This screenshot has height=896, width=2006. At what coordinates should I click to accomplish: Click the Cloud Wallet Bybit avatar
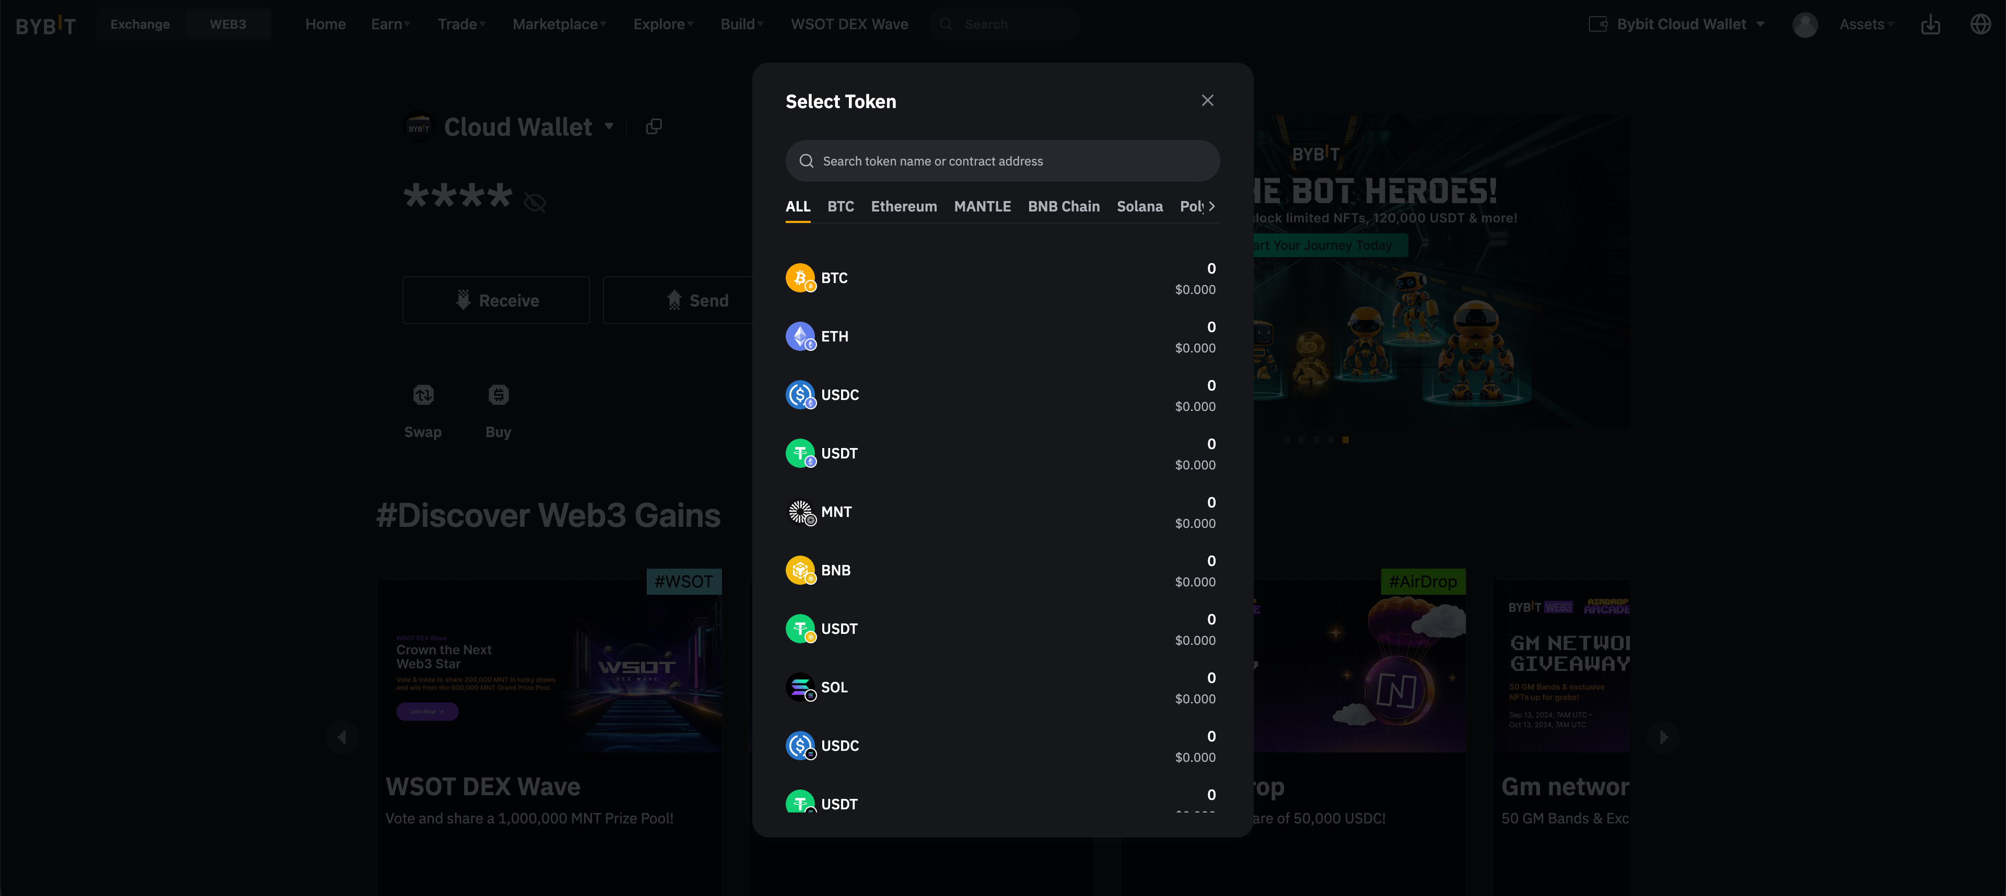click(x=418, y=127)
